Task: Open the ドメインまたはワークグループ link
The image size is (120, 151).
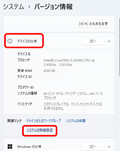Action: pyautogui.click(x=43, y=121)
